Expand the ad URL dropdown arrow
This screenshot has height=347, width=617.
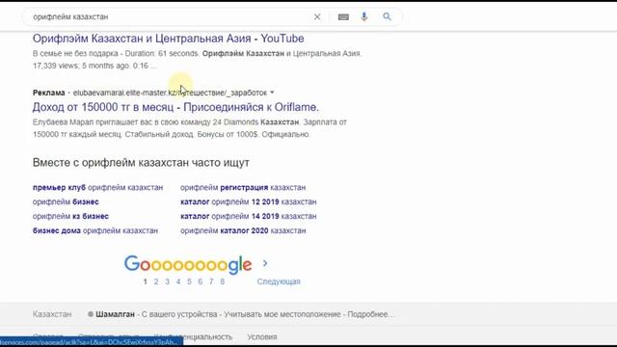tap(272, 93)
